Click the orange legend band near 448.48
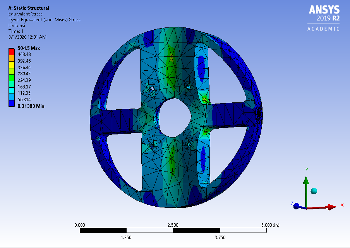The image size is (350, 248). tap(12, 58)
